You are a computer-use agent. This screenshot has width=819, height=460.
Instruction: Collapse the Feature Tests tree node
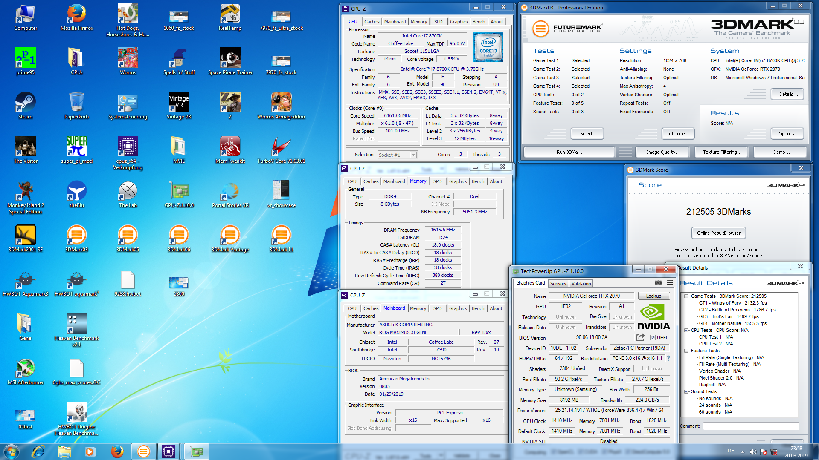[x=686, y=351]
